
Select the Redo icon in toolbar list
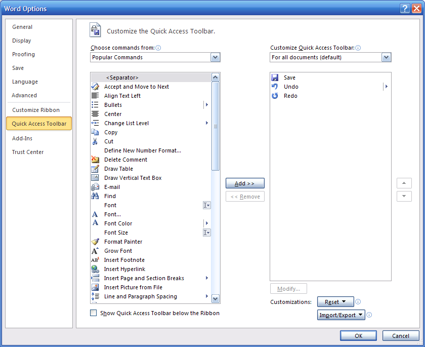tap(275, 96)
